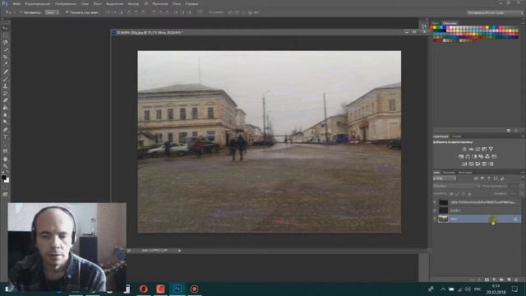The image size is (526, 296).
Task: Hide the Фон background layer
Action: coord(435,219)
